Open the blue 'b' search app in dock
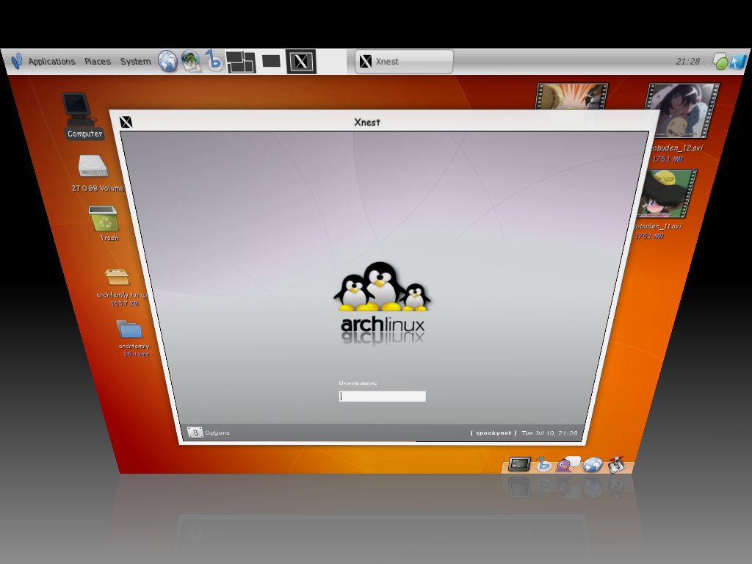 point(543,464)
